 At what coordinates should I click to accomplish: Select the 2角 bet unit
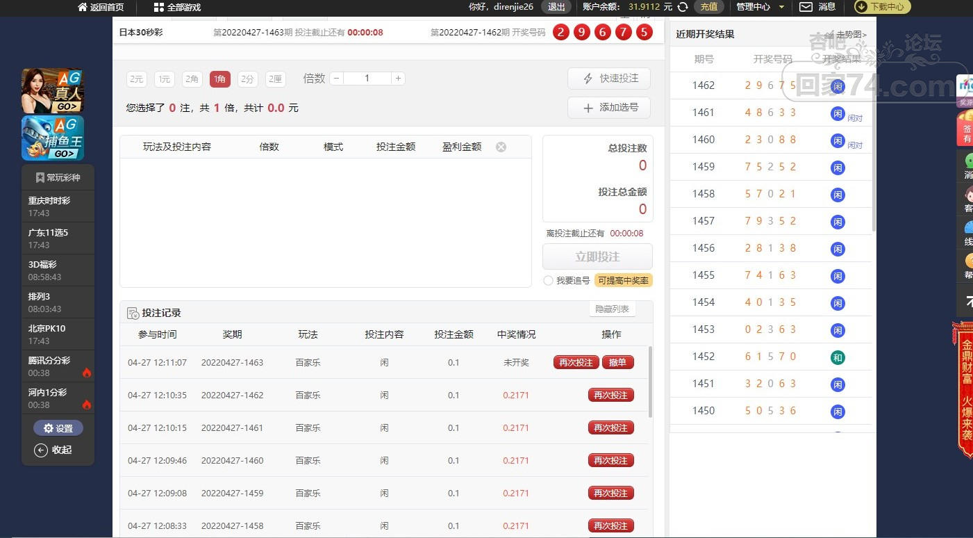192,79
